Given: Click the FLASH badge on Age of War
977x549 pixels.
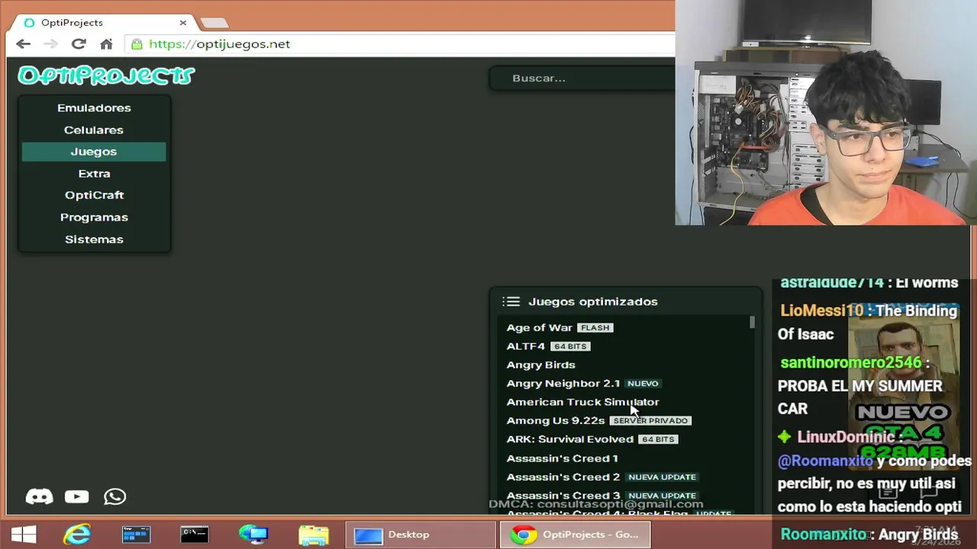Looking at the screenshot, I should [x=595, y=328].
